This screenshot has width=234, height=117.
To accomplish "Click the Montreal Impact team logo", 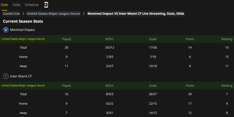I will coord(6,30).
